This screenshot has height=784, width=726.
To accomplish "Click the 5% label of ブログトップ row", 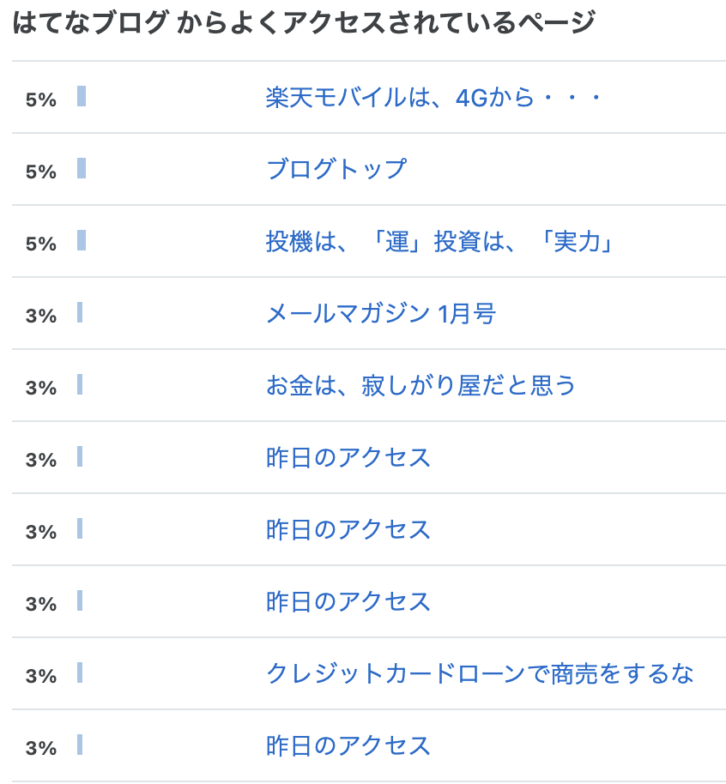I will pyautogui.click(x=41, y=172).
